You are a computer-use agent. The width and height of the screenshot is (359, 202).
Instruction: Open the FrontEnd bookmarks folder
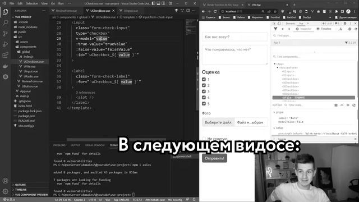[x=273, y=17]
